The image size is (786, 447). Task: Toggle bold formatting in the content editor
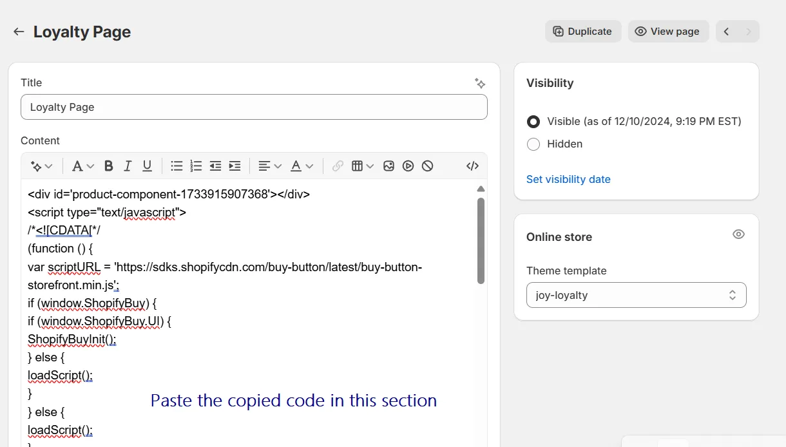click(x=108, y=166)
